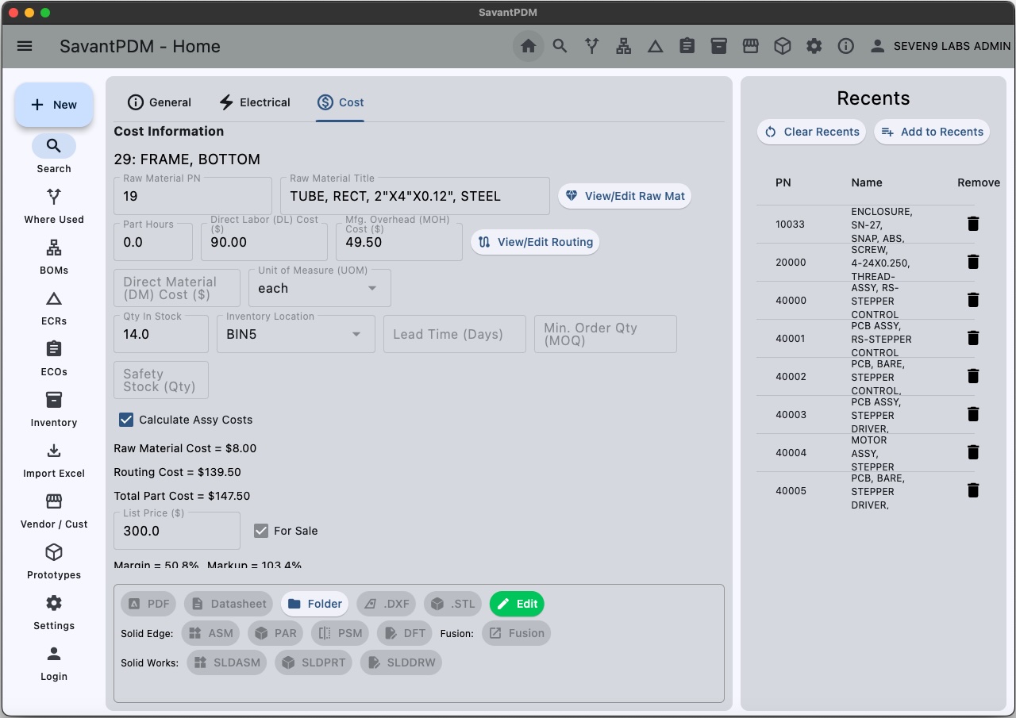Open BOMs from the top toolbar icon
Viewport: 1016px width, 718px height.
pyautogui.click(x=623, y=46)
